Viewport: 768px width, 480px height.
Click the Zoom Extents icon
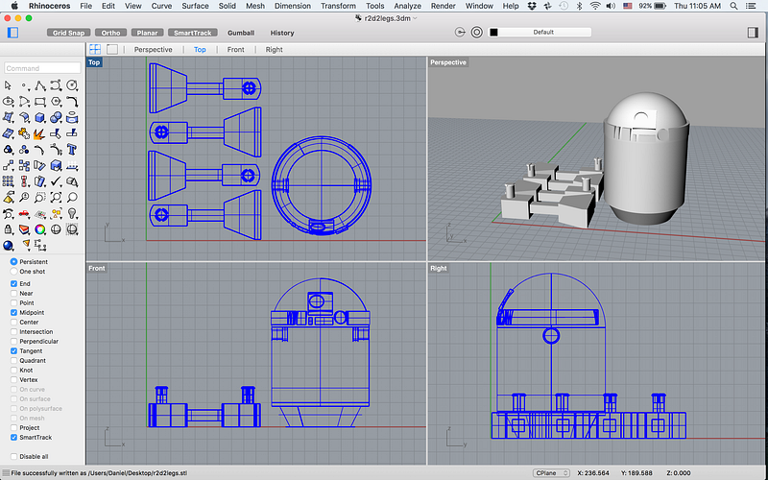click(x=56, y=198)
